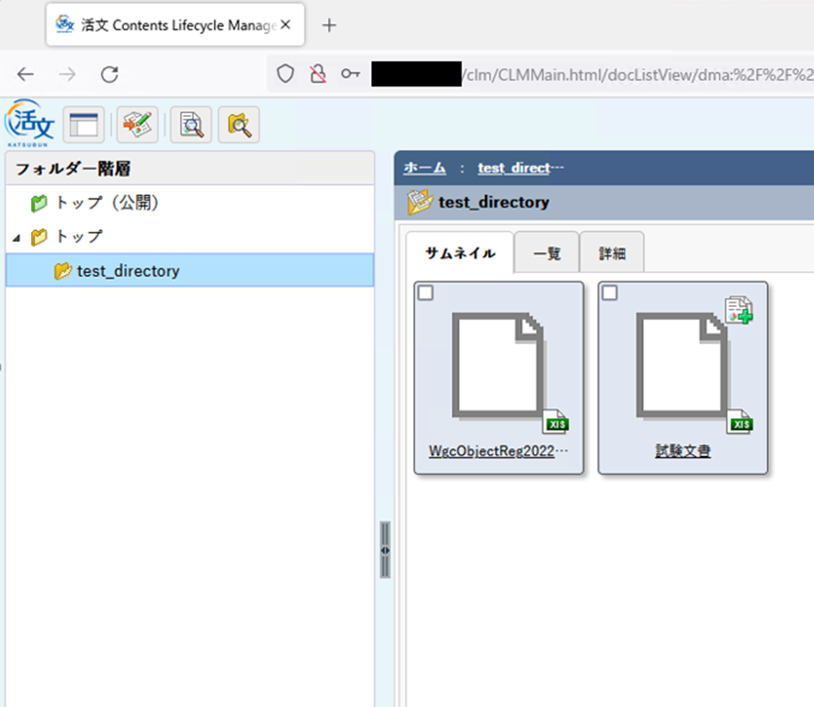The height and width of the screenshot is (707, 814).
Task: Tick the checkbox on 試験文書 thumbnail
Action: coord(609,292)
